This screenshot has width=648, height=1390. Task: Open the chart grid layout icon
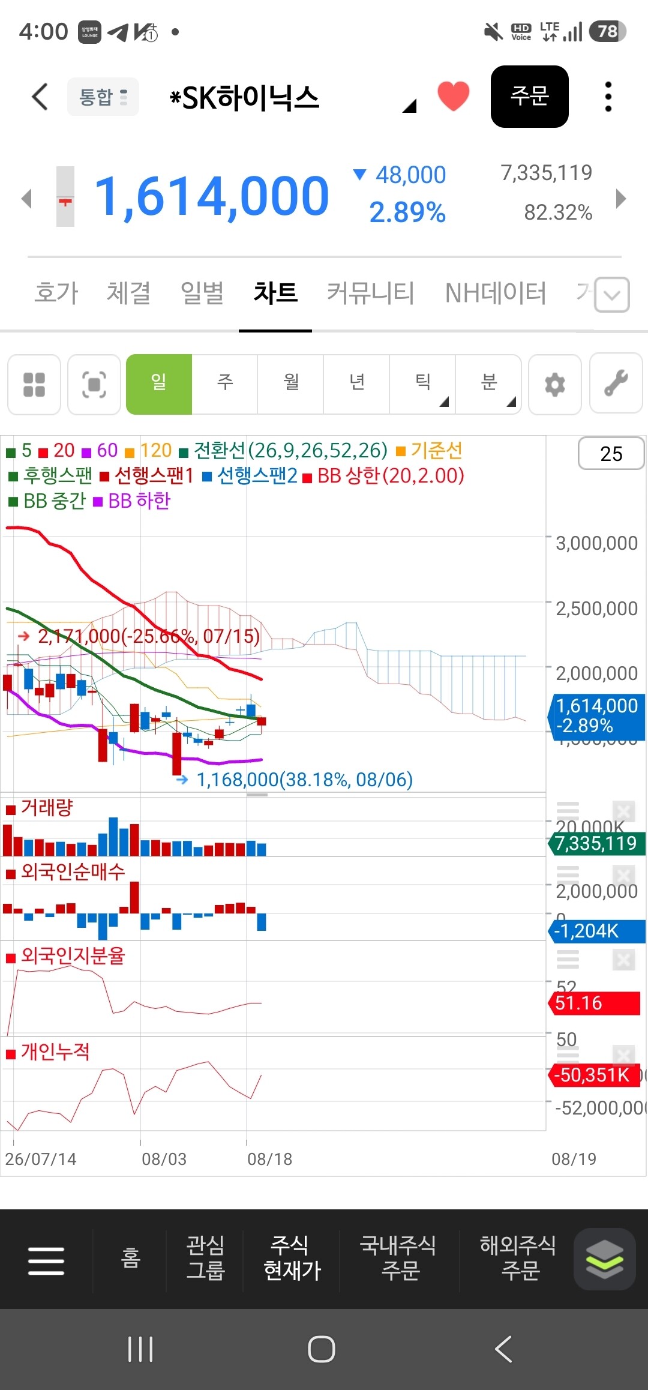pyautogui.click(x=34, y=384)
